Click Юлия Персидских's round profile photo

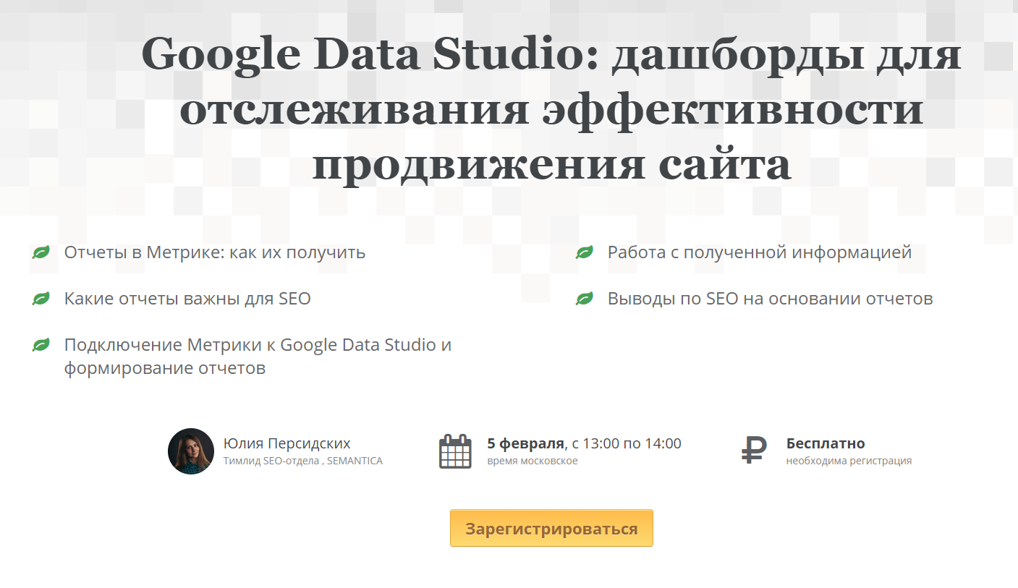click(191, 451)
